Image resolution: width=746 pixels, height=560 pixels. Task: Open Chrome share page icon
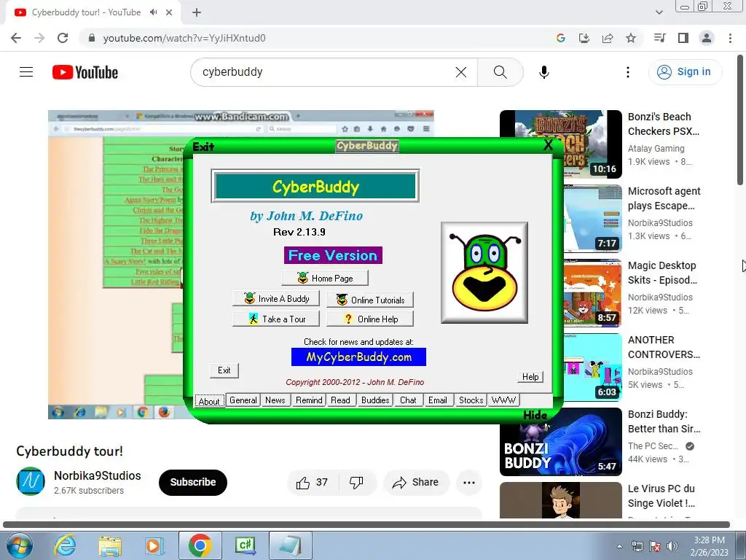click(x=607, y=38)
